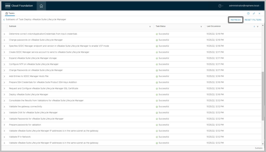The width and height of the screenshot is (266, 152).
Task: Select the Tasks tab
Action: (10, 13)
